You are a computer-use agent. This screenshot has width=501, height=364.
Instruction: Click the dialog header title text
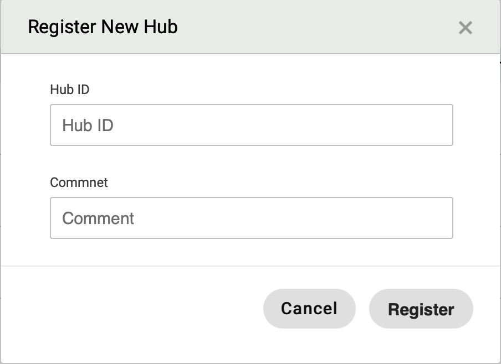pos(103,27)
